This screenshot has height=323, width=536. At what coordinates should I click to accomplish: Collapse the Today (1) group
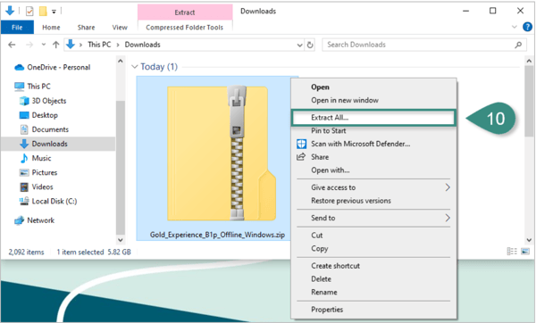coord(135,67)
